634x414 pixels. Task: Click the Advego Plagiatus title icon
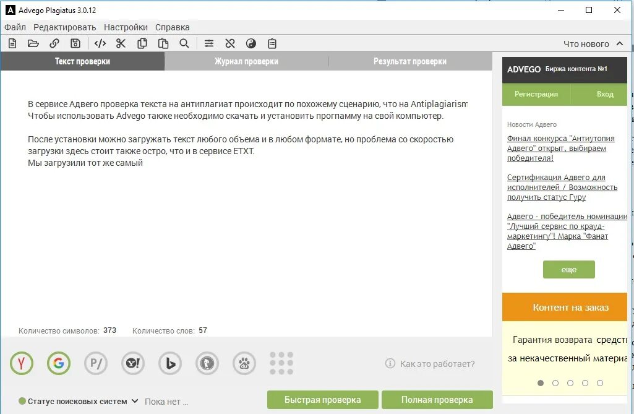point(10,10)
